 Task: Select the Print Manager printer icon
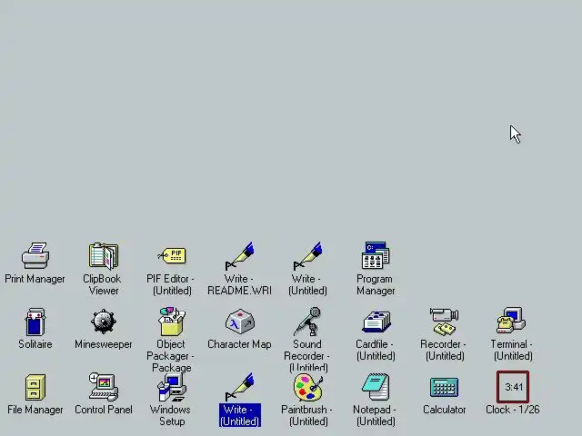[x=35, y=255]
